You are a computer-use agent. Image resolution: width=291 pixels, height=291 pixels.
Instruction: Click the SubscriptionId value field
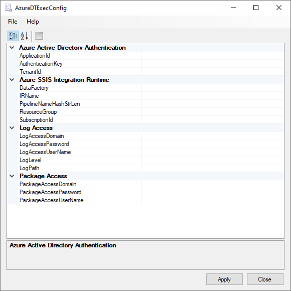(x=213, y=120)
